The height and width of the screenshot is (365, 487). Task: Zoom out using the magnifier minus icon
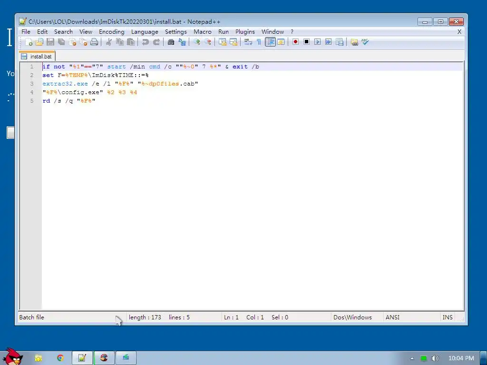[207, 42]
